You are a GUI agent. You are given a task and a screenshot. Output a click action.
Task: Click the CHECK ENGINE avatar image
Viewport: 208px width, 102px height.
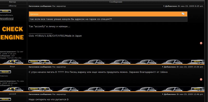(12, 33)
